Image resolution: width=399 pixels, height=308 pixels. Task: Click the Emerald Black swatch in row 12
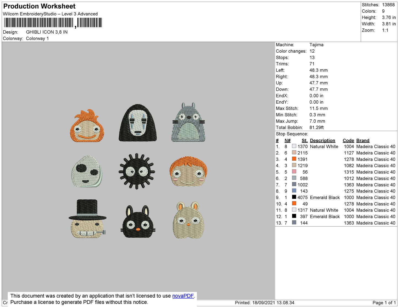pos(294,216)
